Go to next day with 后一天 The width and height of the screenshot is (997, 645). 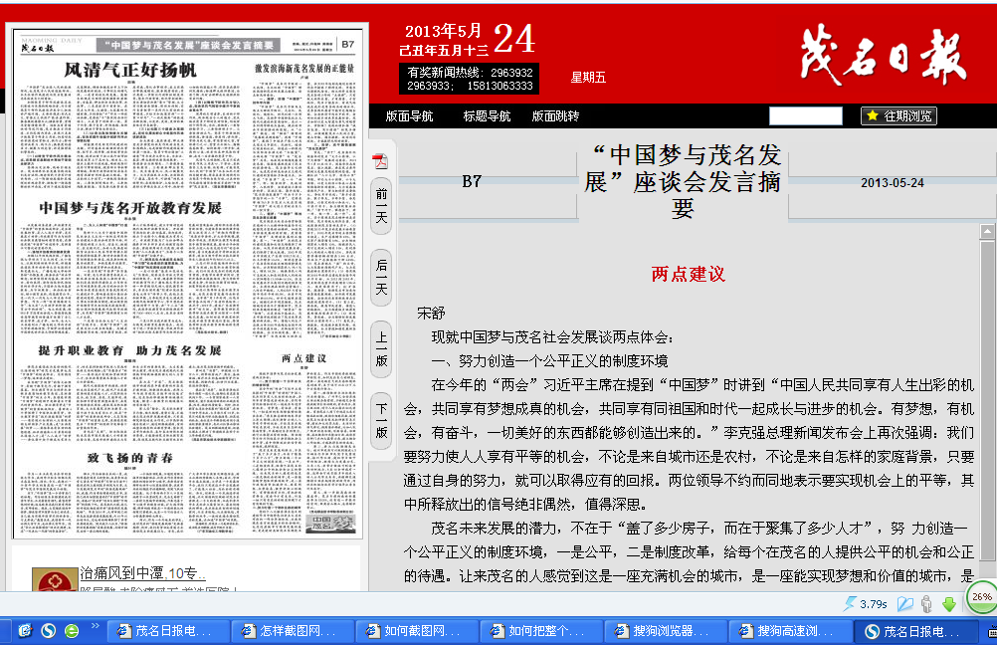click(x=381, y=278)
